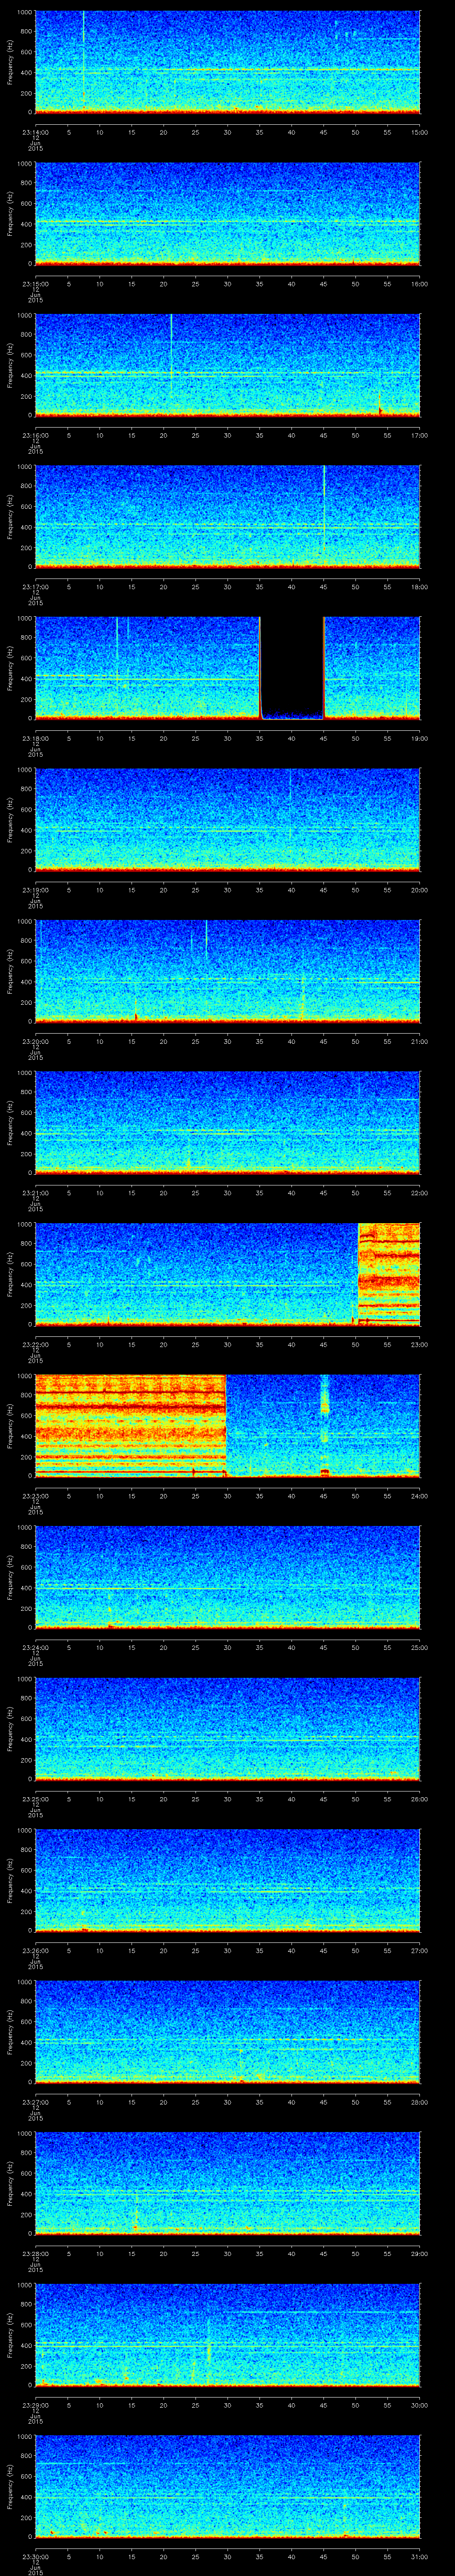Click the spectrogram panel starting at 23:14:00
This screenshot has width=455, height=2576.
(x=227, y=62)
